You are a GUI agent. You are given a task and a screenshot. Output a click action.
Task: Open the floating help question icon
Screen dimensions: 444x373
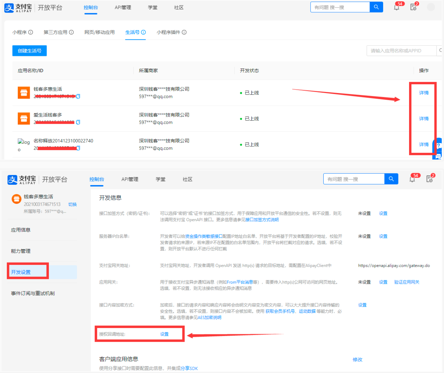tap(439, 146)
